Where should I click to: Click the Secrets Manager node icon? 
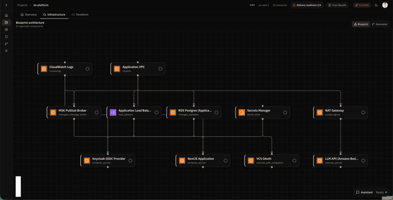click(242, 112)
